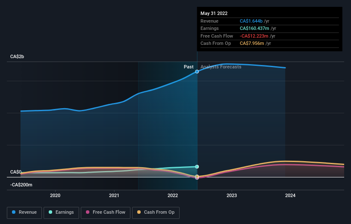Viewport: 351px width, 224px height.
Task: Toggle the Cash From Op legend button
Action: (156, 212)
